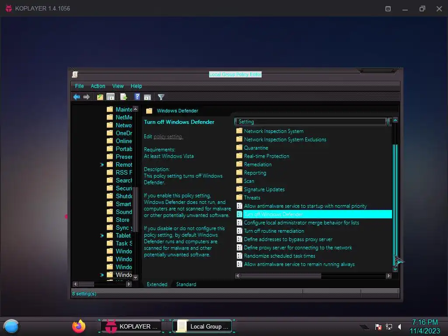Click tree pane scroll down arrow
Viewport: 448px width, 336px height.
pos(136,277)
